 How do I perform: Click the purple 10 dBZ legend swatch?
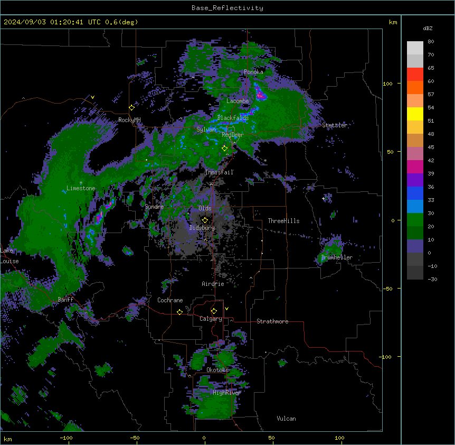tap(415, 246)
